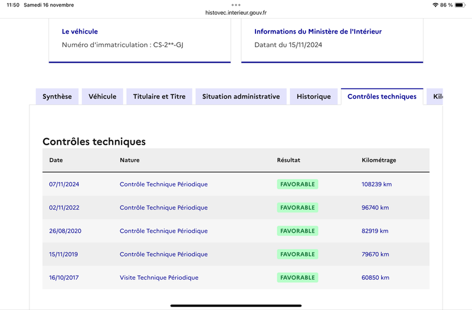Click the registration number CS-2**-GJ text

pyautogui.click(x=168, y=45)
